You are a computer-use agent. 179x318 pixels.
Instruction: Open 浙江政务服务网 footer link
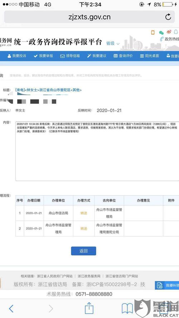[89, 276]
